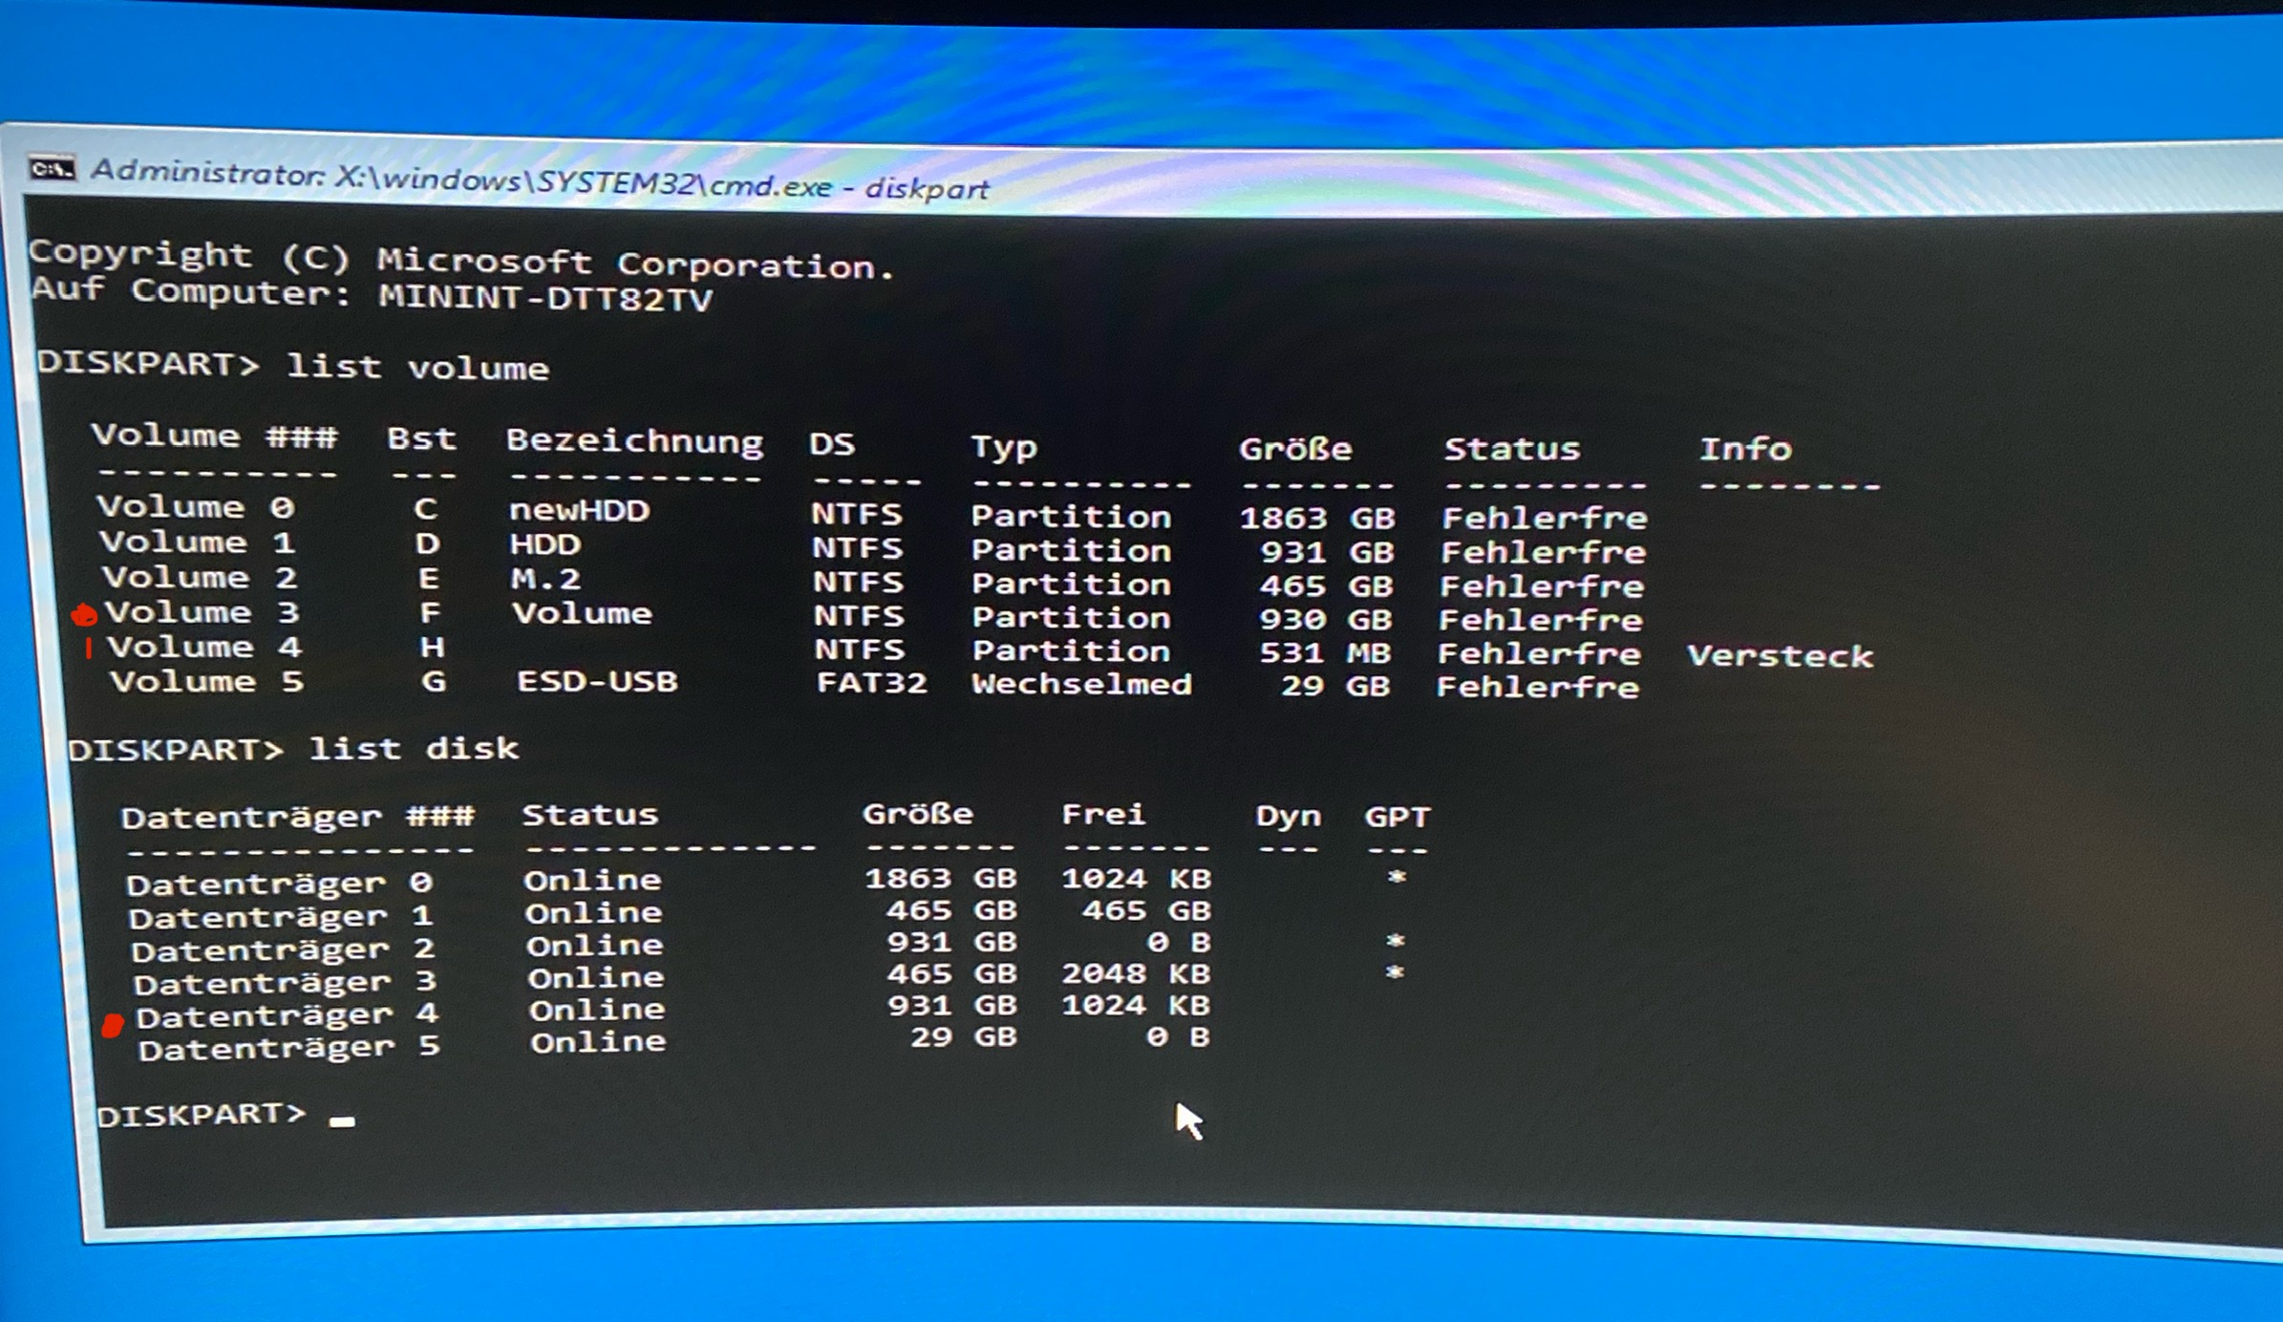Click the window title ending in 'cmd.exe - diskpart'
This screenshot has width=2283, height=1322.
[540, 180]
